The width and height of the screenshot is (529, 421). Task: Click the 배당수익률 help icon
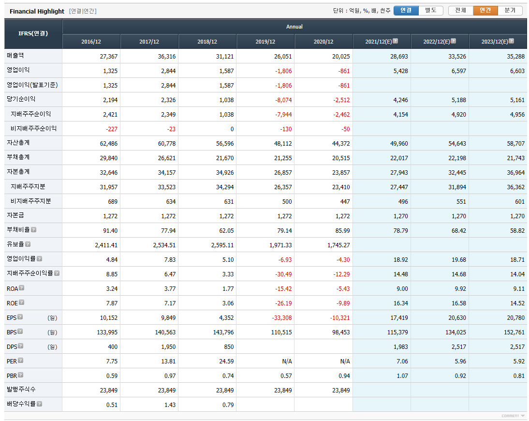(x=40, y=404)
